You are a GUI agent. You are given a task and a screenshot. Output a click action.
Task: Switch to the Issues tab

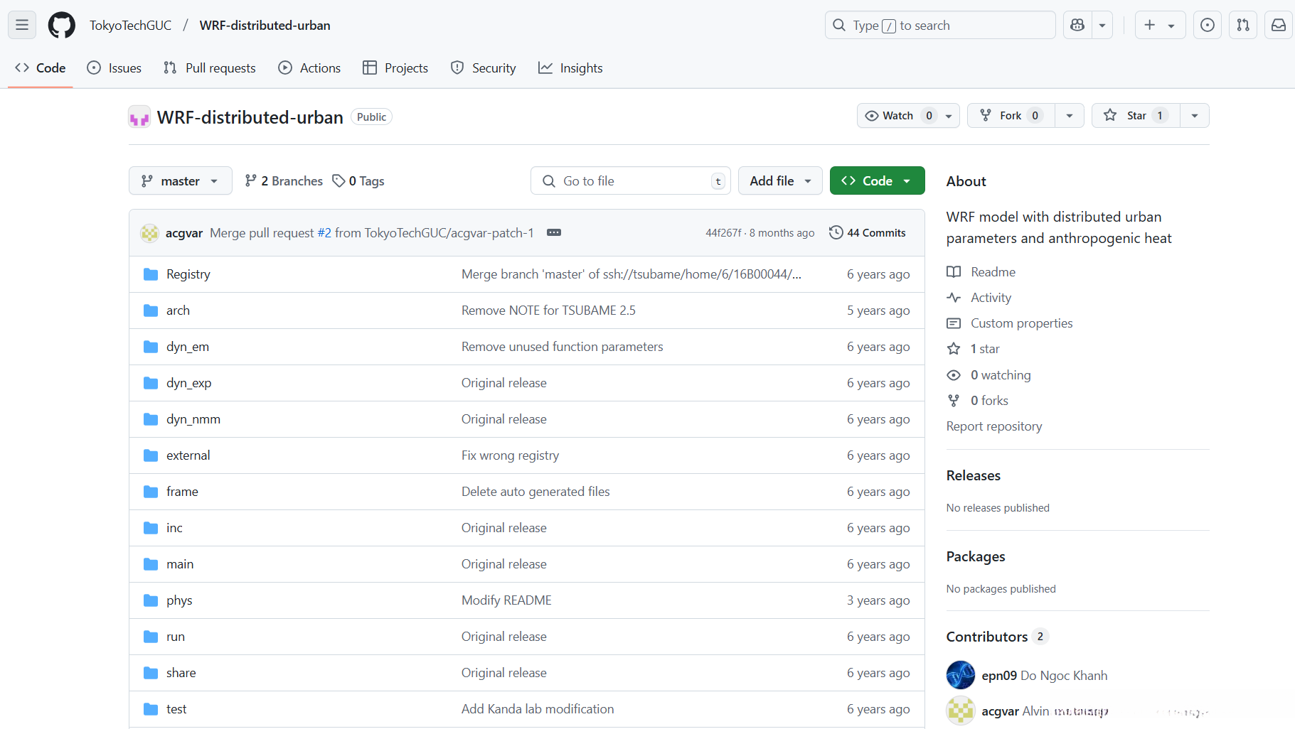pyautogui.click(x=114, y=68)
